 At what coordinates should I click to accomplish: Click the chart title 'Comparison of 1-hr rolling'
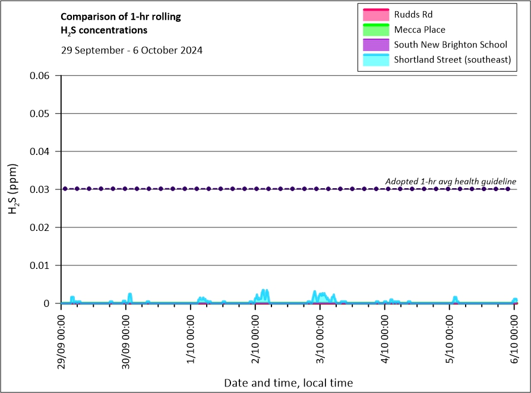coord(121,17)
